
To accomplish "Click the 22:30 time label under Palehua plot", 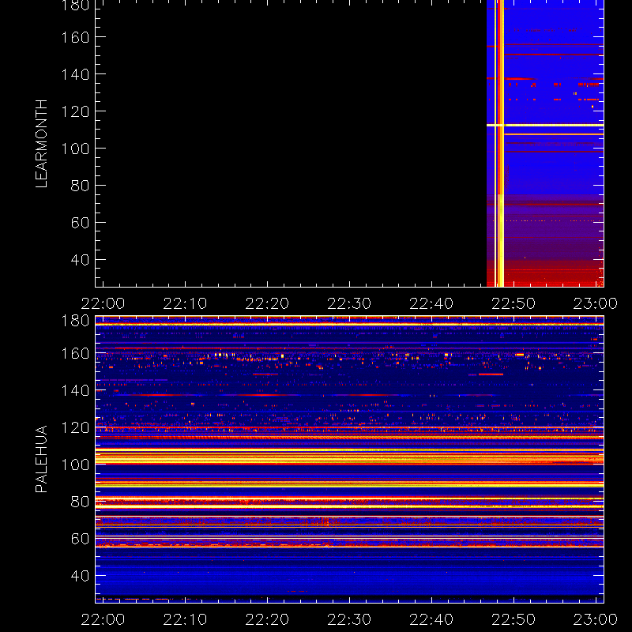I will 349,619.
